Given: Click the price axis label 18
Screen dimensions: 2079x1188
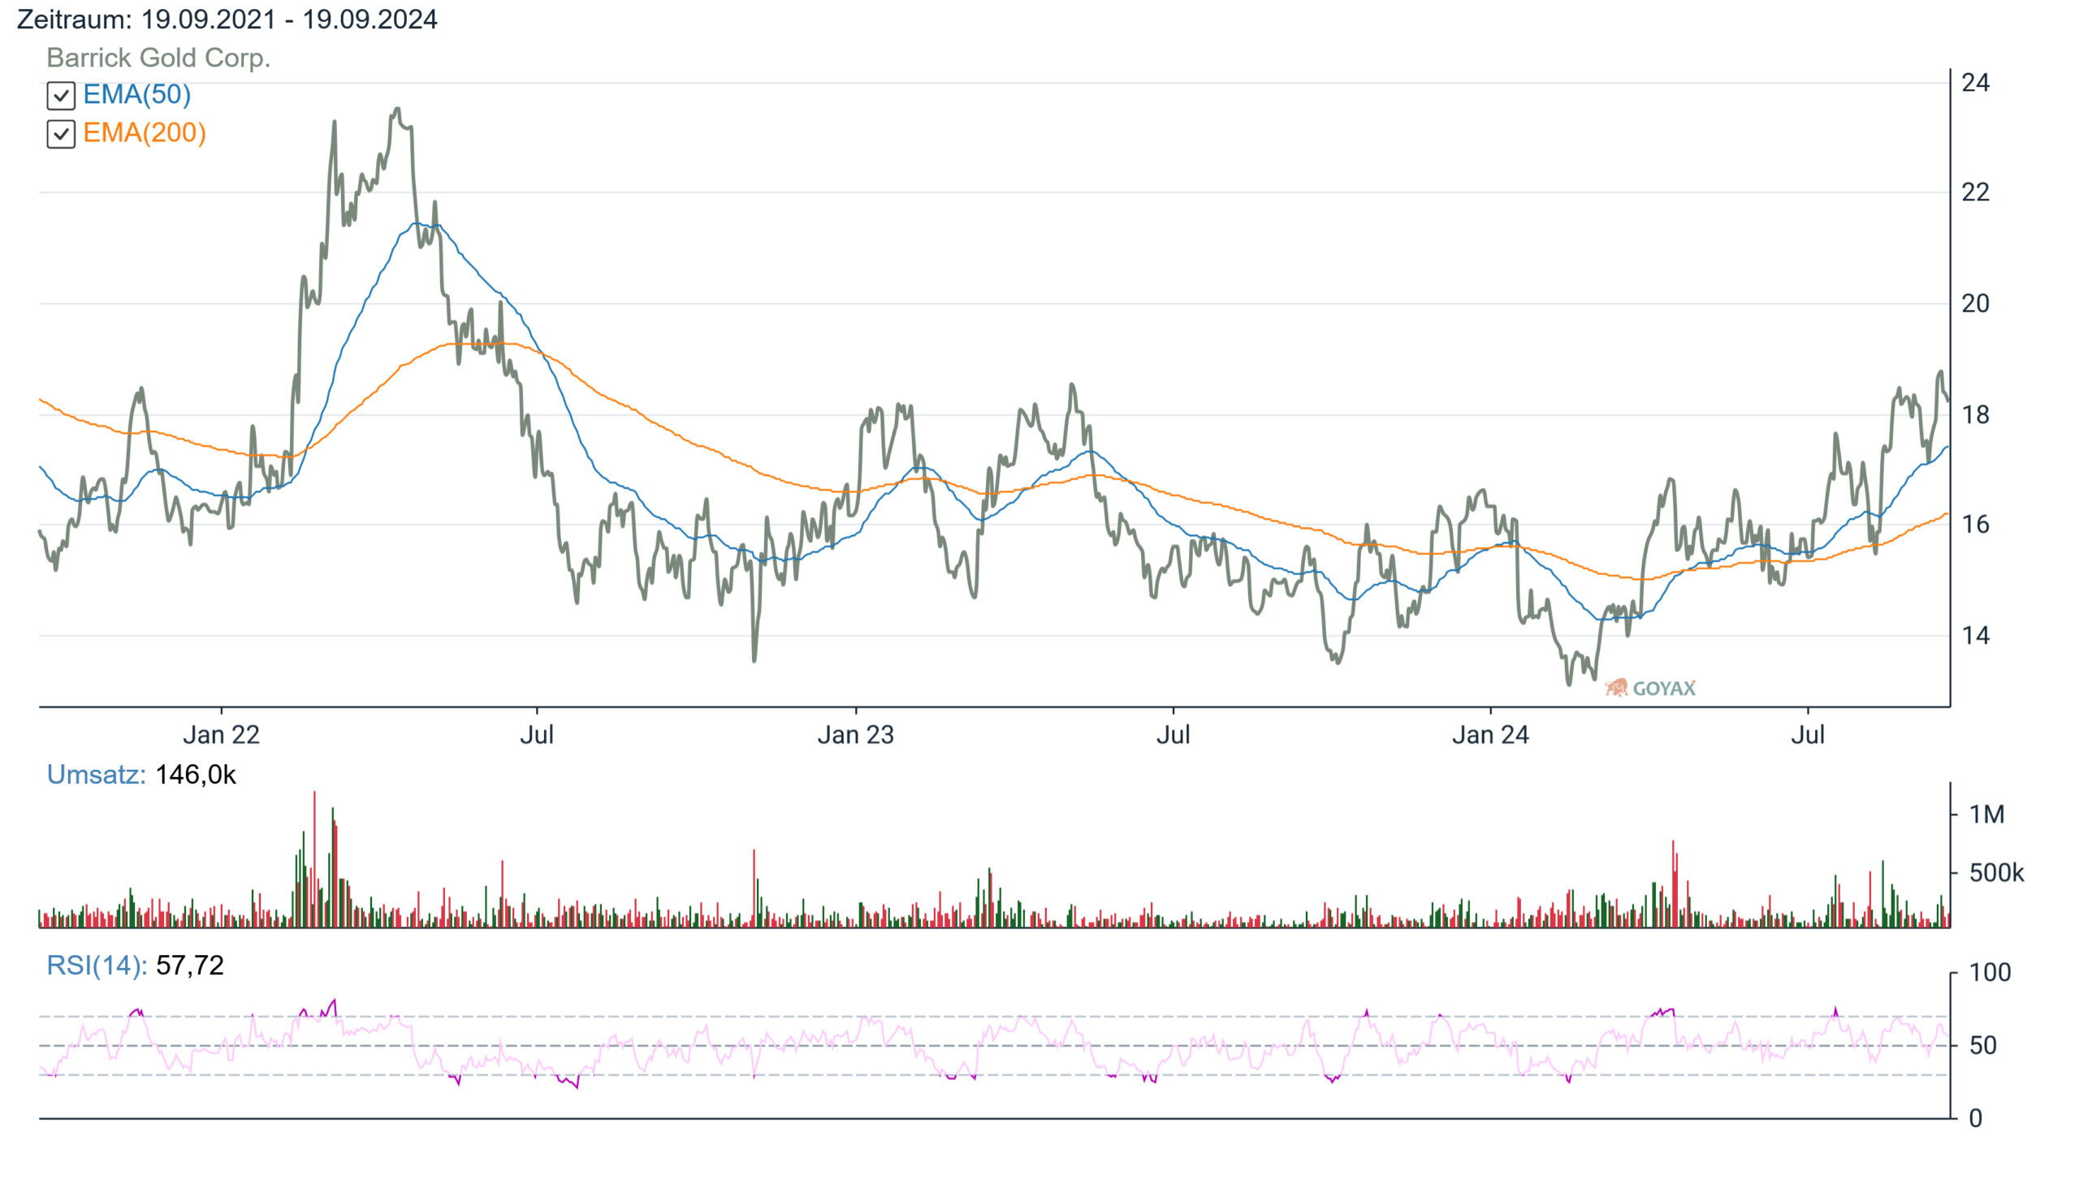Looking at the screenshot, I should (1975, 415).
